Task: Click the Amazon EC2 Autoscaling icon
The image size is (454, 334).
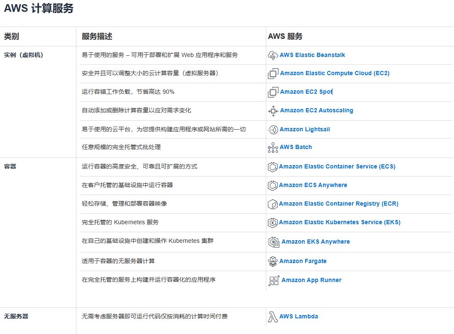Action: [273, 110]
